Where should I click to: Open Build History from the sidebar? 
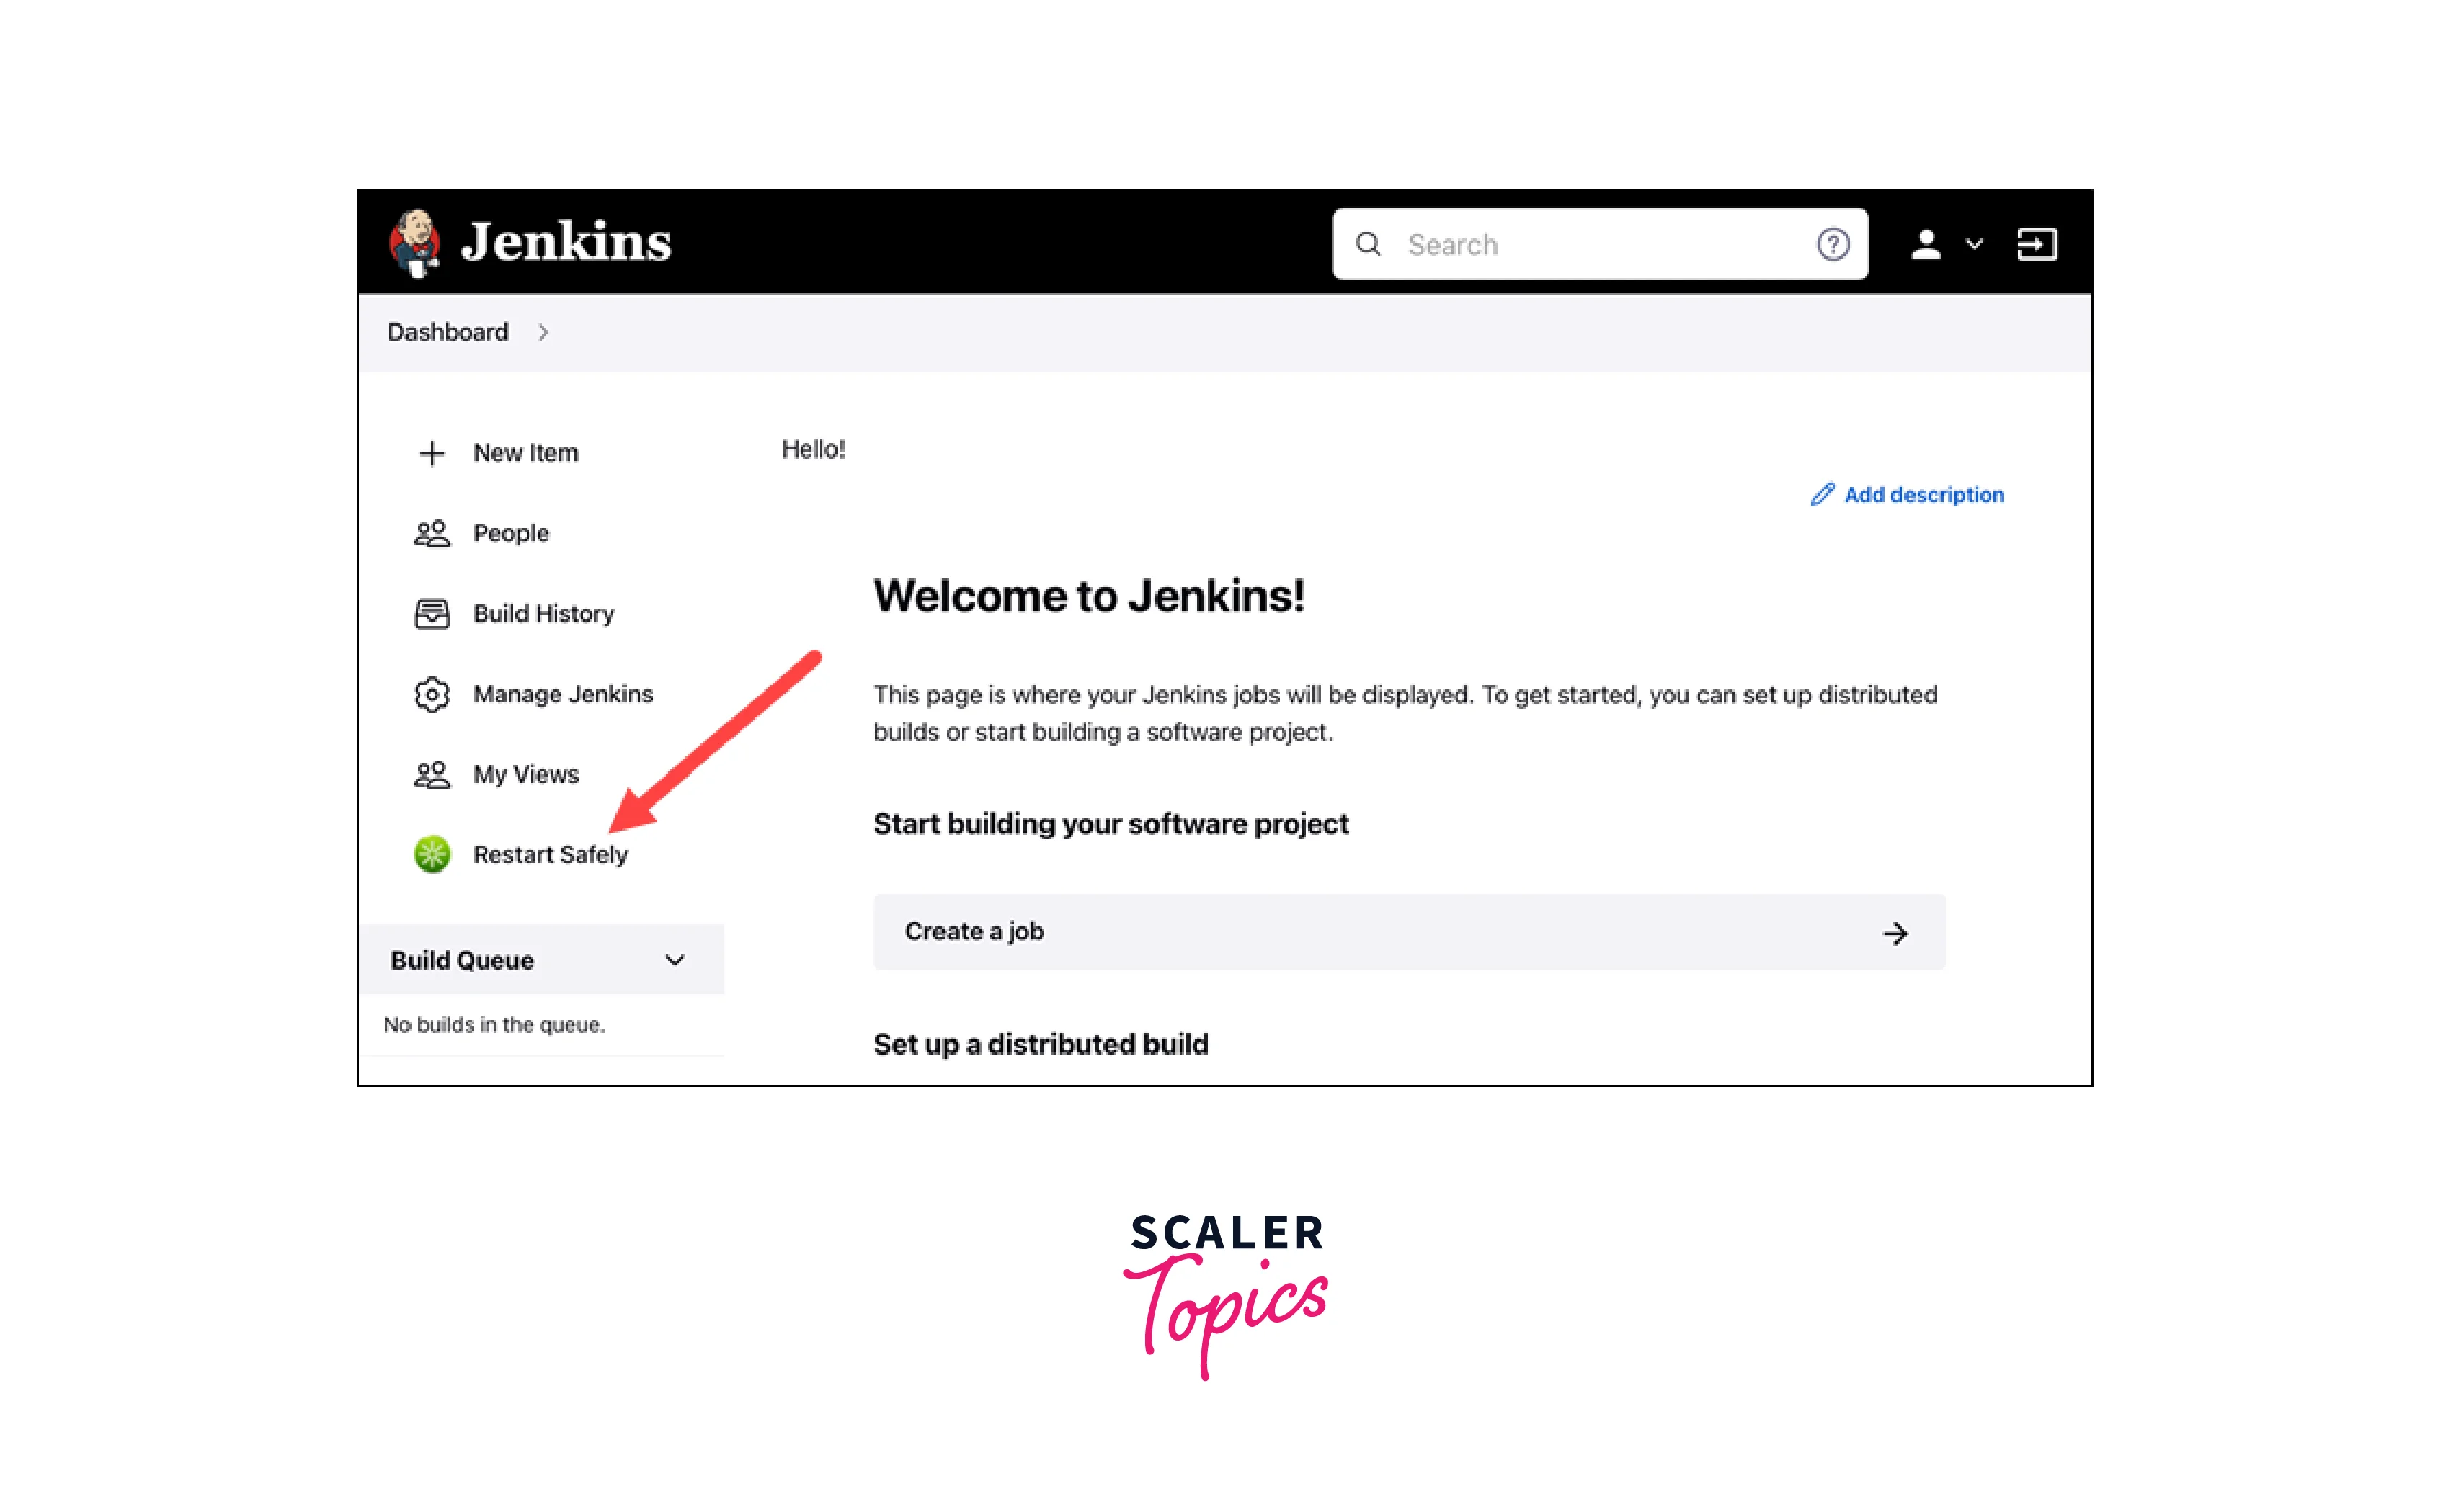pyautogui.click(x=543, y=613)
